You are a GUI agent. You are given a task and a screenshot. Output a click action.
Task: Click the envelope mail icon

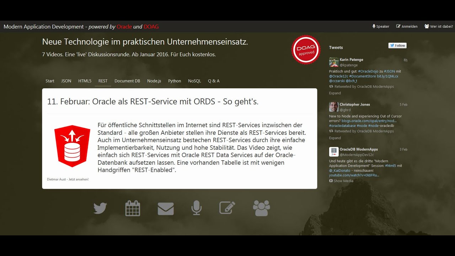(166, 208)
